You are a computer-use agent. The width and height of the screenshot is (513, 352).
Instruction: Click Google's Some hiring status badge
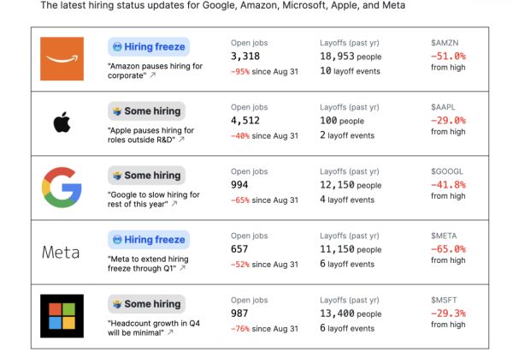point(147,176)
